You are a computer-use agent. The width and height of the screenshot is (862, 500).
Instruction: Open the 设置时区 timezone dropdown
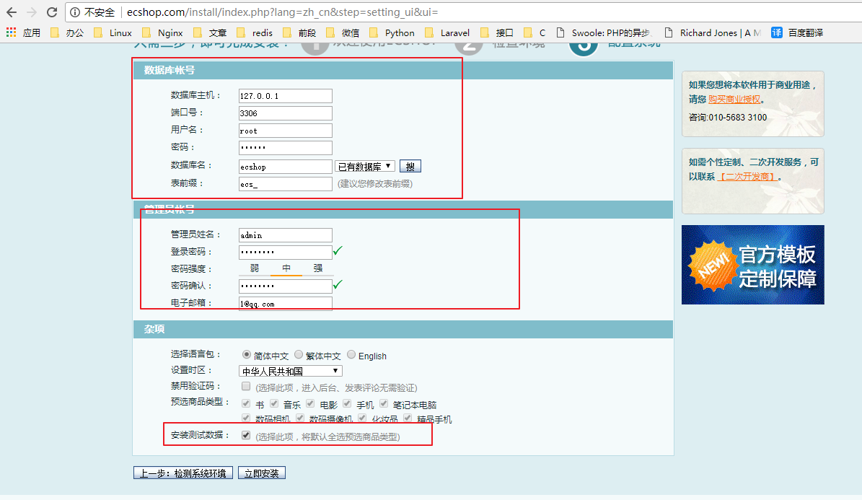pos(291,371)
